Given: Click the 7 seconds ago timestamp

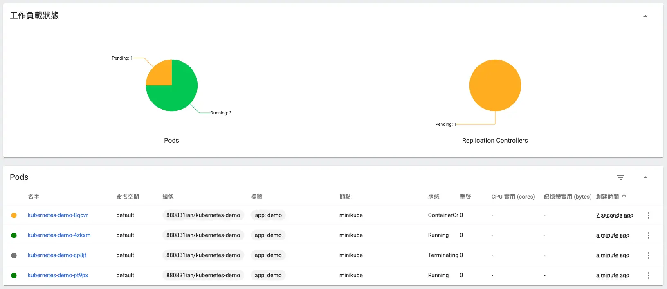Looking at the screenshot, I should click(614, 215).
